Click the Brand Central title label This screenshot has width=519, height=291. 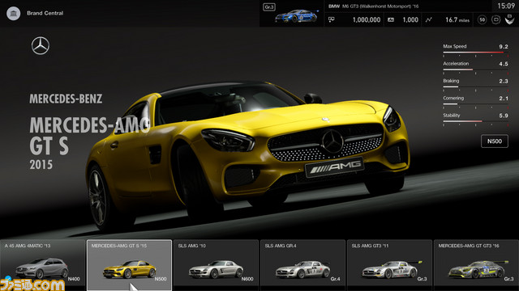pyautogui.click(x=45, y=13)
